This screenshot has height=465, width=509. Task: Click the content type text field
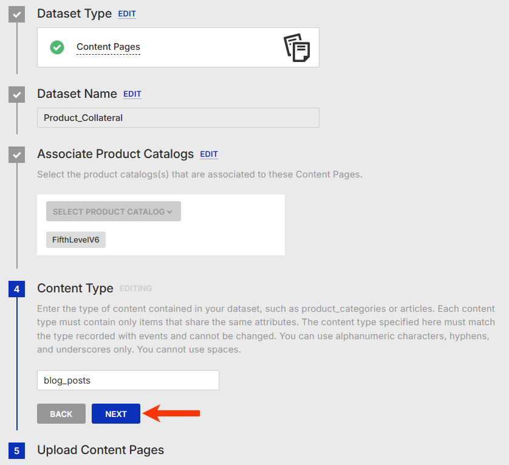[128, 381]
